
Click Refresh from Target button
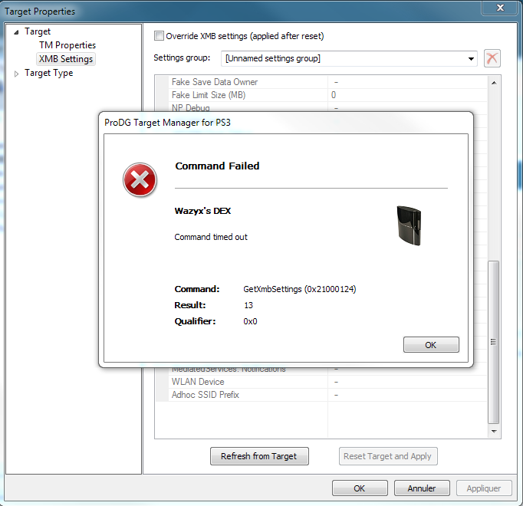[259, 456]
